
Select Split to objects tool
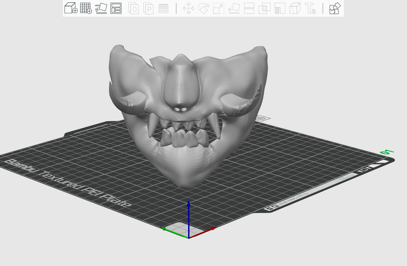click(133, 8)
